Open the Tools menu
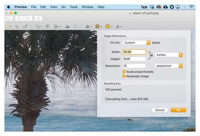This screenshot has width=200, height=136. point(74,7)
